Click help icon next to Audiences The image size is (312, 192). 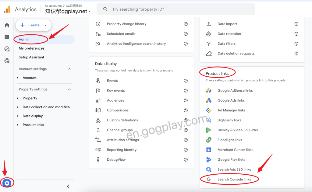186,100
